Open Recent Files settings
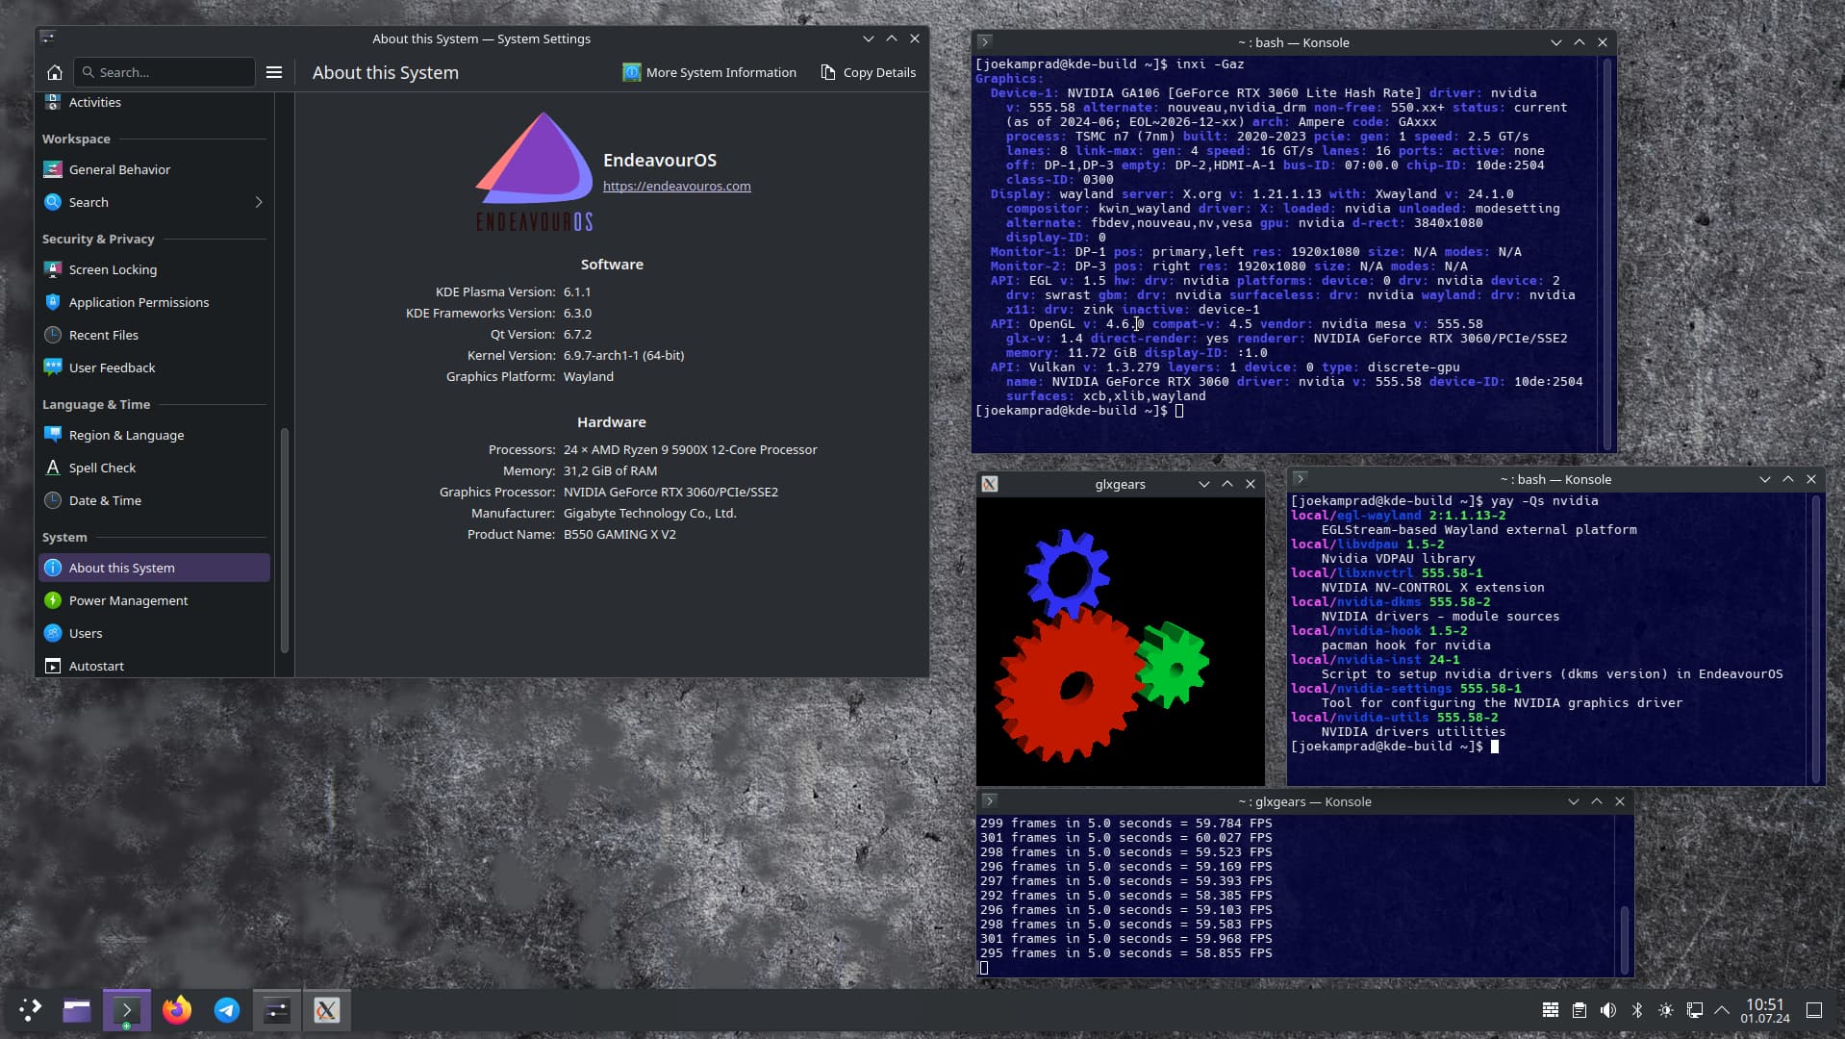1845x1039 pixels. click(x=154, y=335)
